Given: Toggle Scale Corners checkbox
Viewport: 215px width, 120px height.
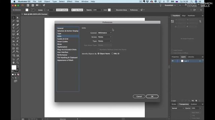Looking at the screenshot, I should coord(172,50).
